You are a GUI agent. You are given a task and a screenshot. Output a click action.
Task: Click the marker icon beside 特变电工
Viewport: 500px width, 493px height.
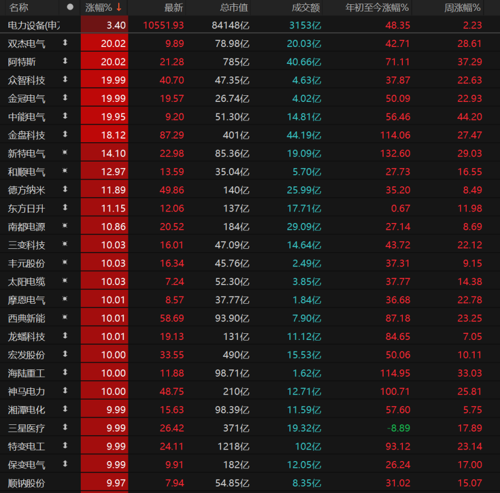click(x=65, y=446)
